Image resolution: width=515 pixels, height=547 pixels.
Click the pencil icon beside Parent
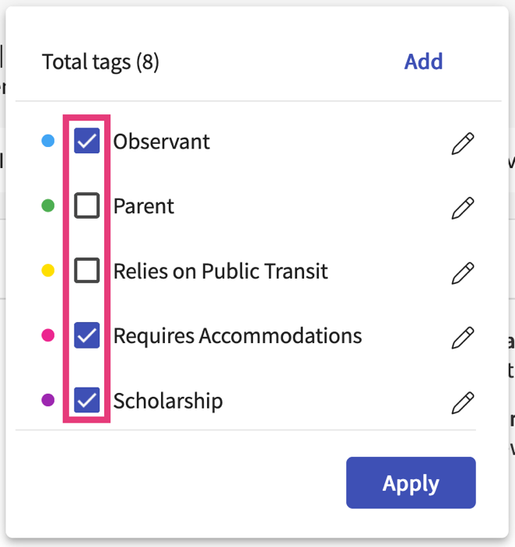coord(463,208)
